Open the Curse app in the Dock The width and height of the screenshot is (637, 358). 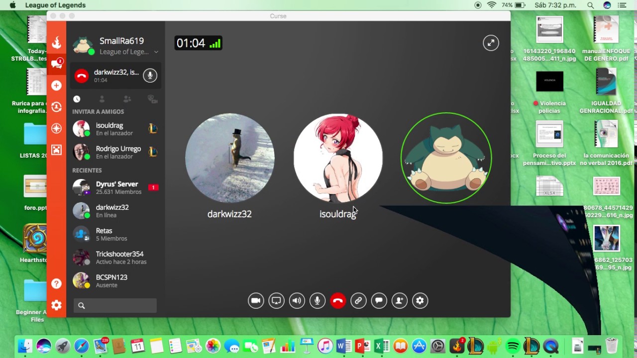pos(457,346)
